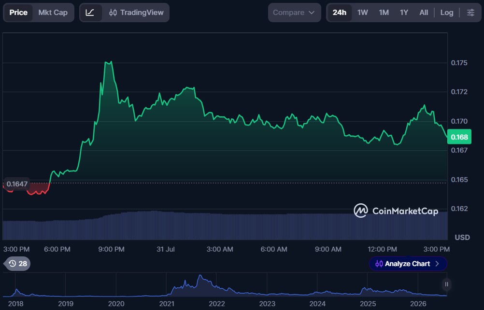Screen dimensions: 484x310
Task: Select the Mkt Cap tab
Action: click(53, 13)
